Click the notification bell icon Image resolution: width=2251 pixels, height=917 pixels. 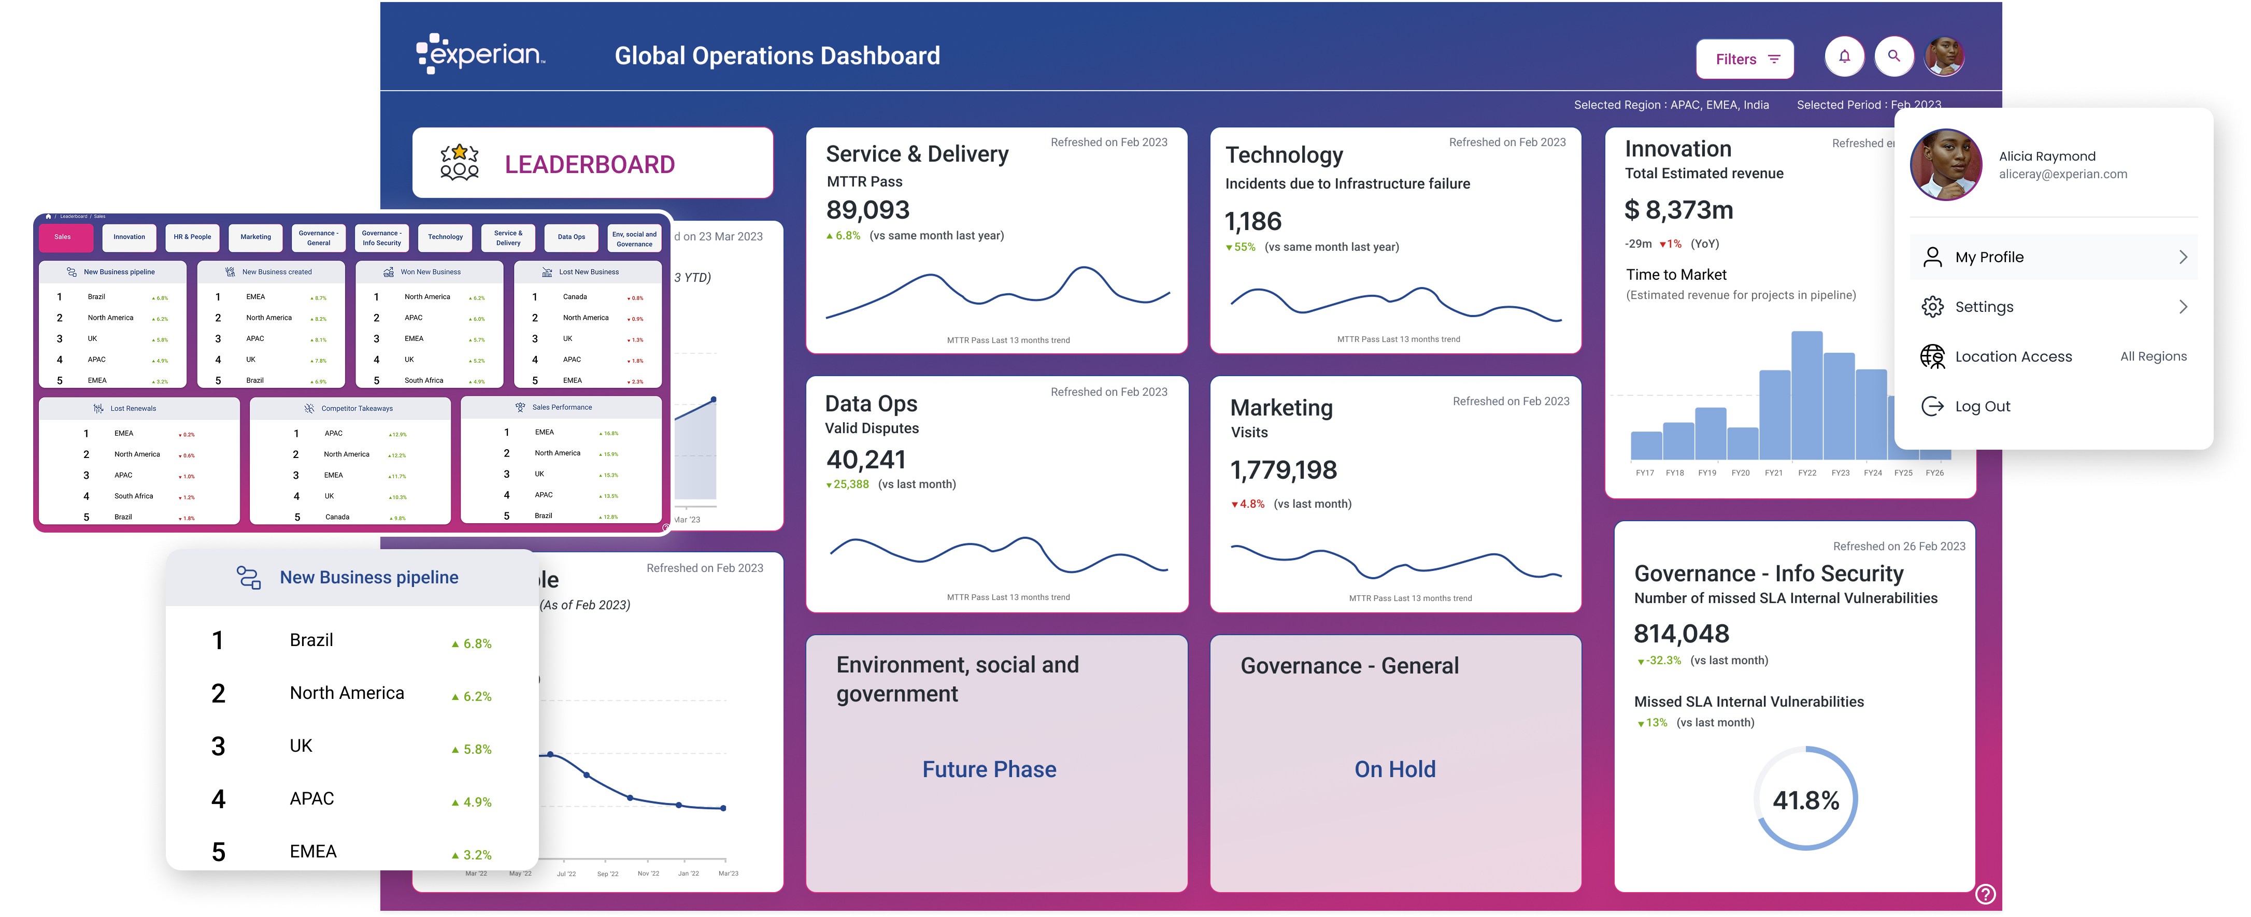(1844, 57)
